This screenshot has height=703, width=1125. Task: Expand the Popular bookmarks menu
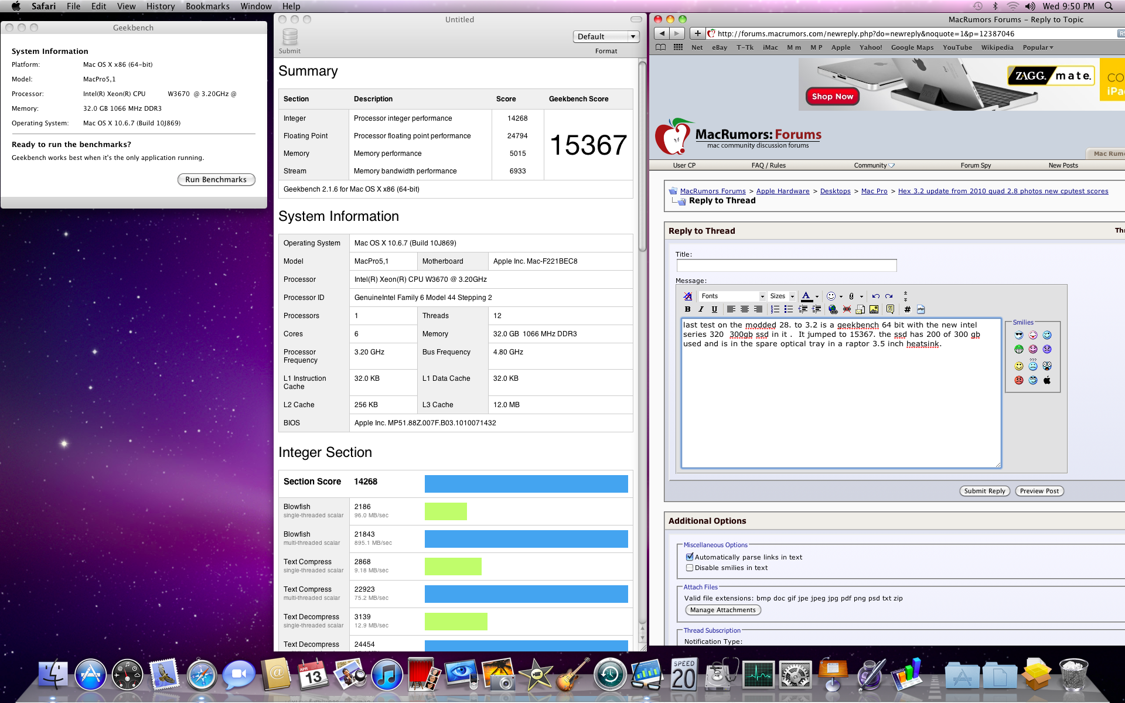tap(1038, 47)
